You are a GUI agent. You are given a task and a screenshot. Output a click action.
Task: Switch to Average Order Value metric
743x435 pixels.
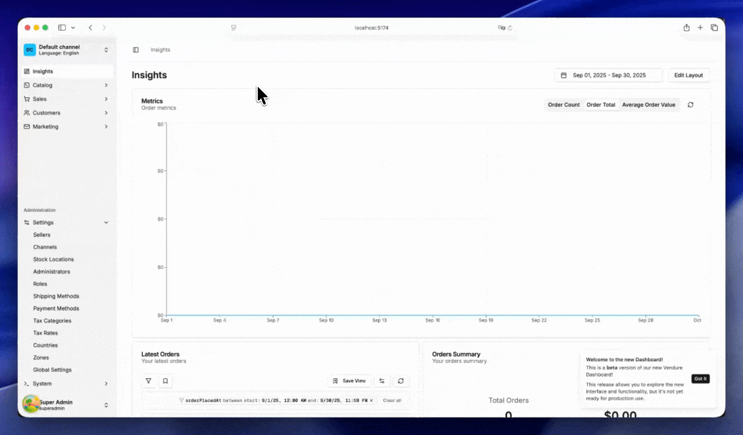(648, 105)
